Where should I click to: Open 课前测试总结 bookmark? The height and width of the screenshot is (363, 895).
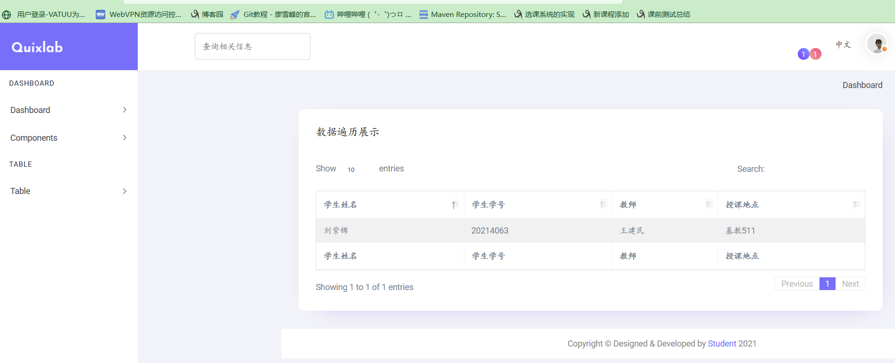click(x=663, y=15)
